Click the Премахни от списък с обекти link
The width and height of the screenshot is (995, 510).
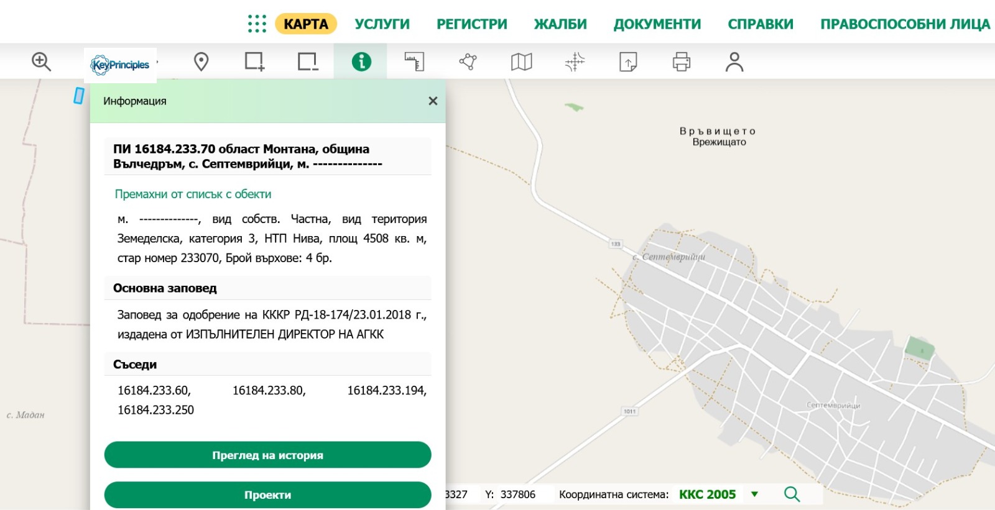point(193,194)
